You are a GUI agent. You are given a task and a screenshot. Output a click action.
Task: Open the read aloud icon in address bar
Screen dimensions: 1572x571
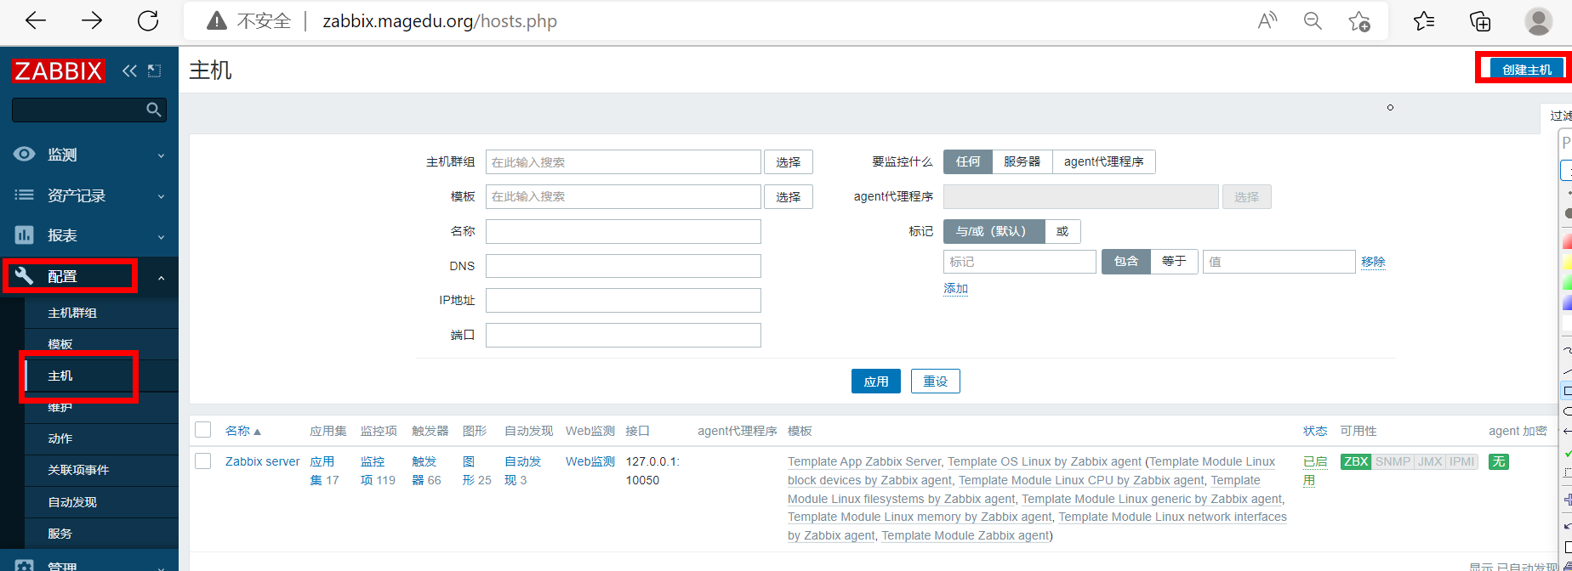coord(1267,21)
